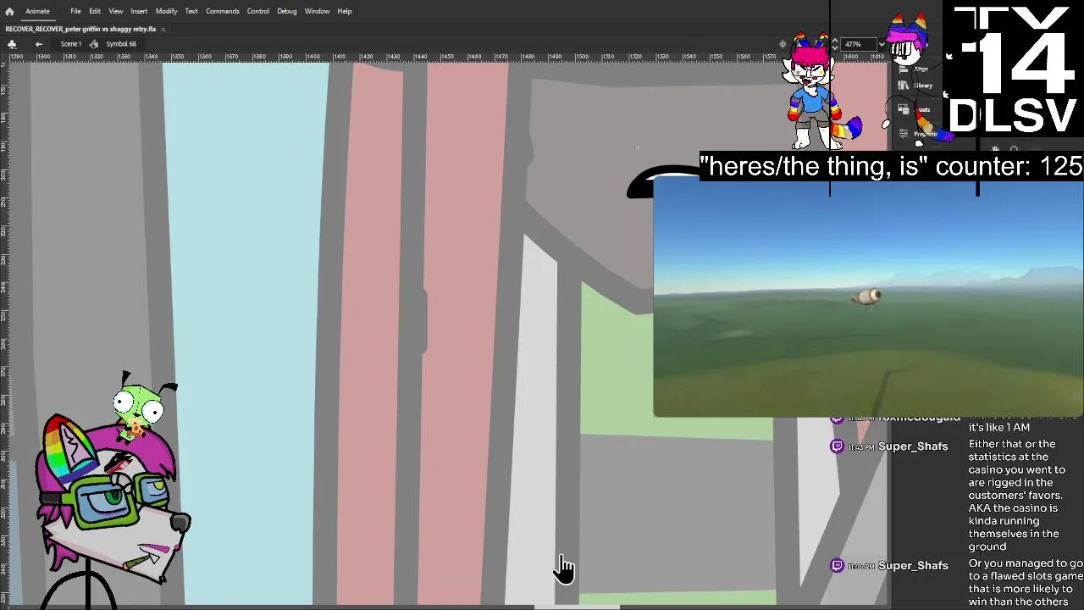1084x610 pixels.
Task: Expand the zoom level dropdown arrow
Action: [x=881, y=44]
